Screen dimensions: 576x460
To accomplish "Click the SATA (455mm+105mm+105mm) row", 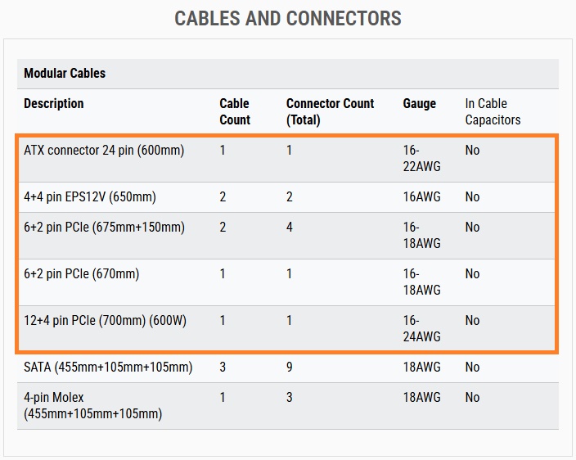I will tap(288, 368).
